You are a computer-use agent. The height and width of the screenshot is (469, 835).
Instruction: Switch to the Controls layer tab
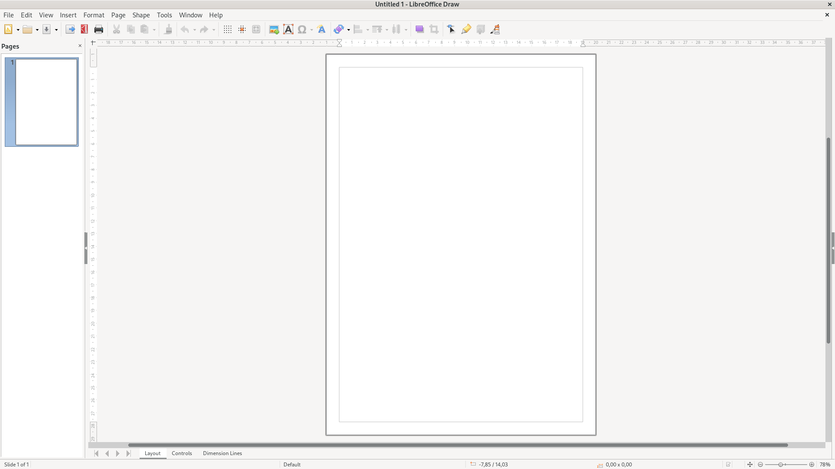181,453
